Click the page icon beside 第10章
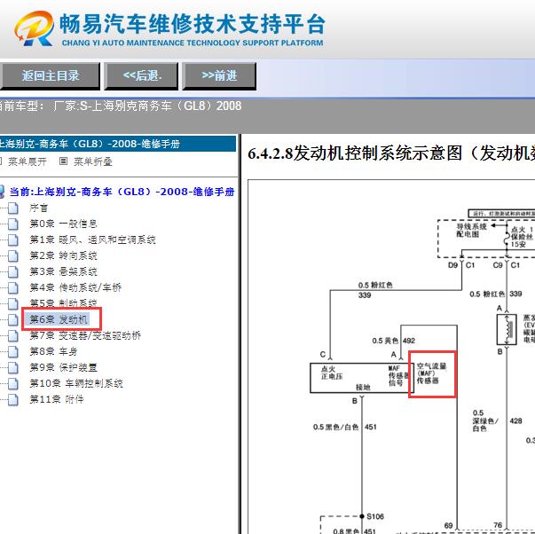The width and height of the screenshot is (535, 534). (13, 383)
